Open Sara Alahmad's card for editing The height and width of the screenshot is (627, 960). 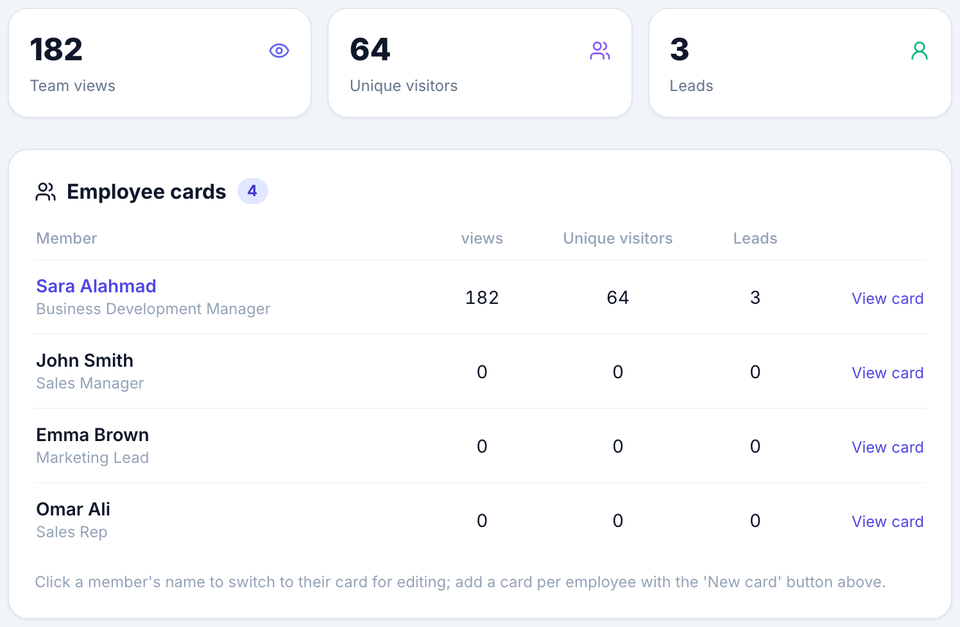[96, 286]
